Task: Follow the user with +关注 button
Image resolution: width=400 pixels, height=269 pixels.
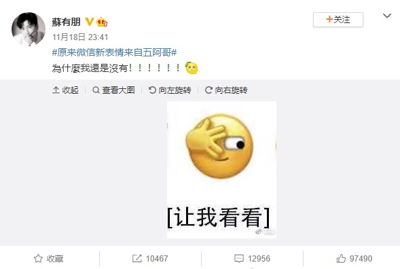Action: [x=338, y=20]
